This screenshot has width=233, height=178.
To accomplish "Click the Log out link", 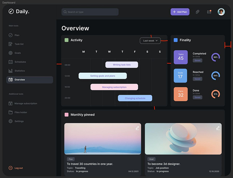I will coord(18,168).
